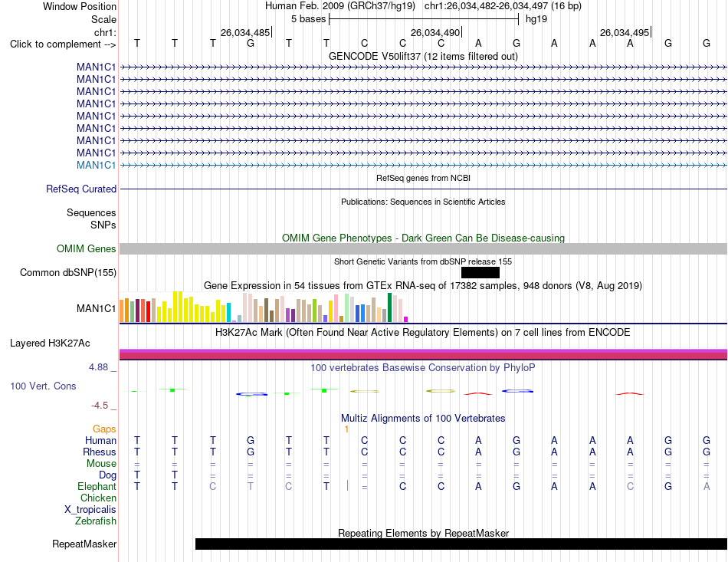This screenshot has width=728, height=562.
Task: Click the dark green bar in GTEx chart
Action: [x=389, y=307]
